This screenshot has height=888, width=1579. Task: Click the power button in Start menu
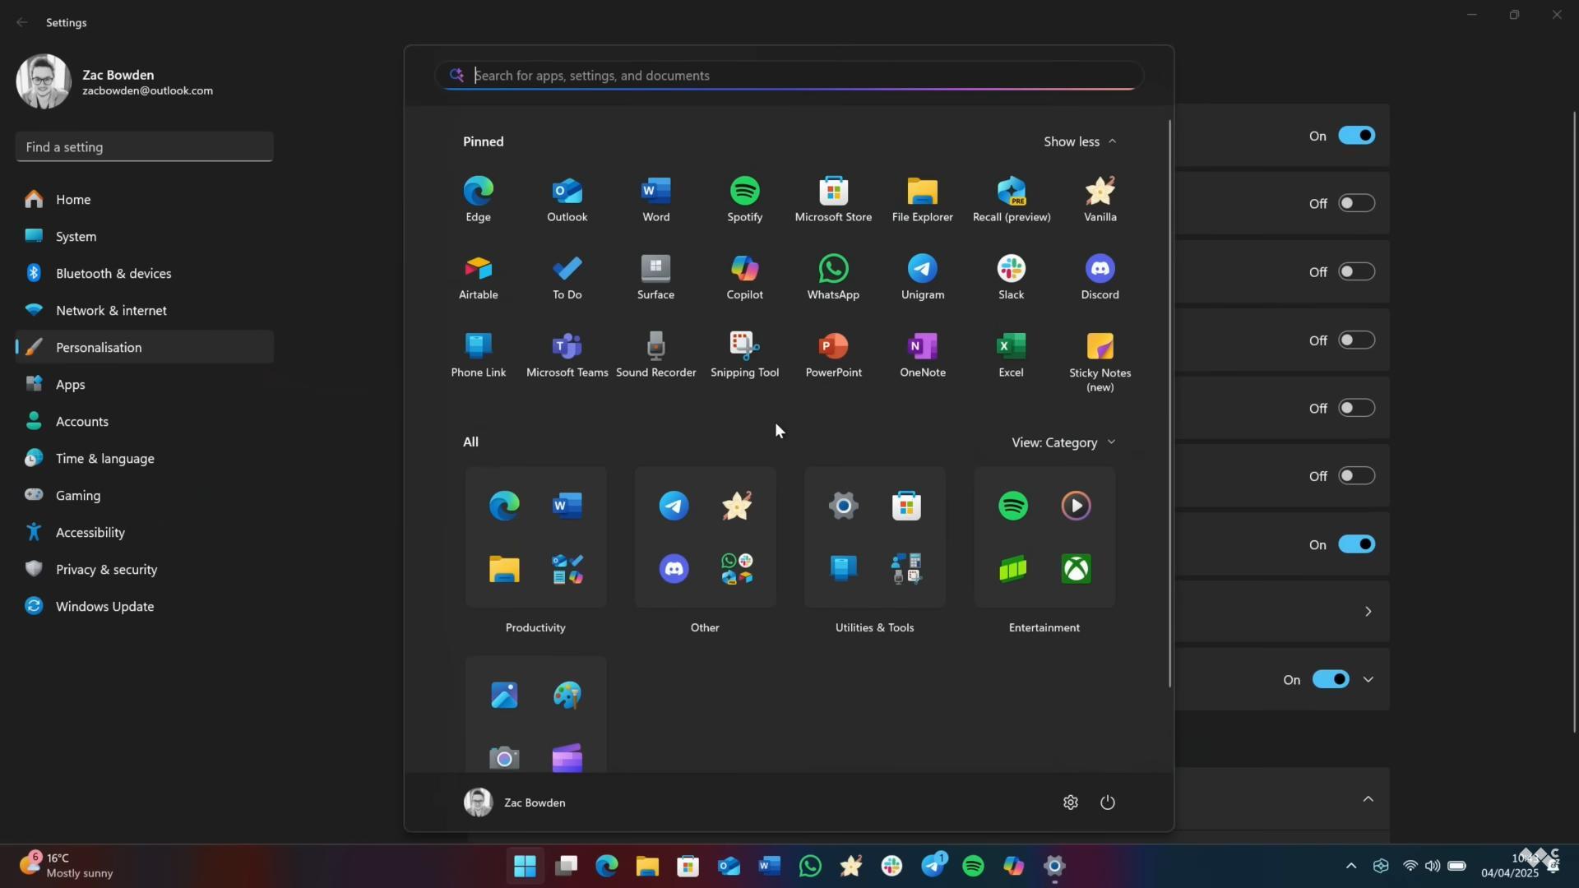point(1108,802)
